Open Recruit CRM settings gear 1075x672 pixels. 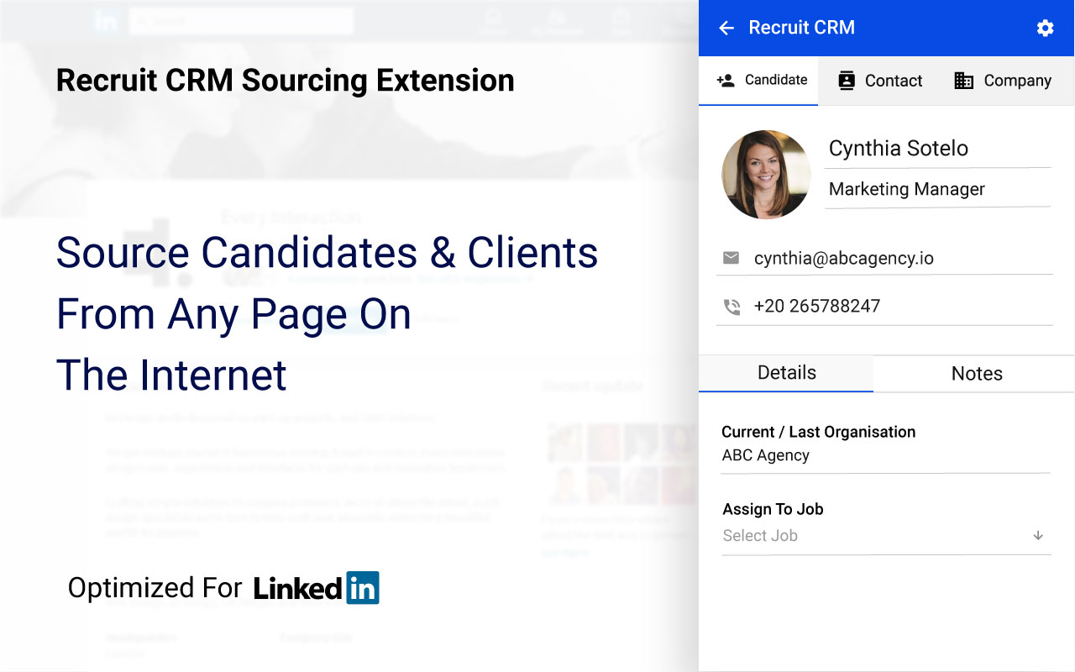1045,28
